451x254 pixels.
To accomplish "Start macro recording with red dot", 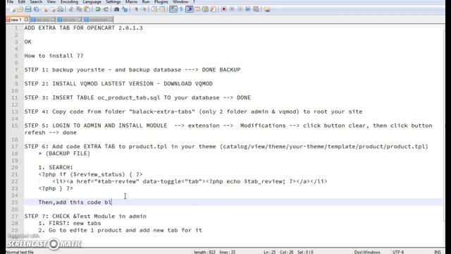I will (224, 9).
